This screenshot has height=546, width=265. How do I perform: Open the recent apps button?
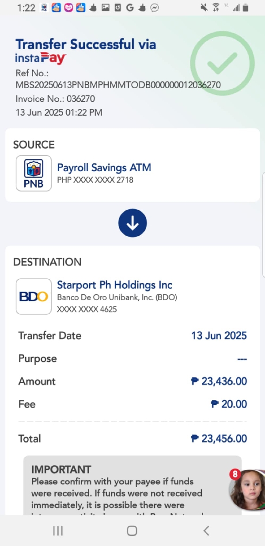[x=58, y=531]
